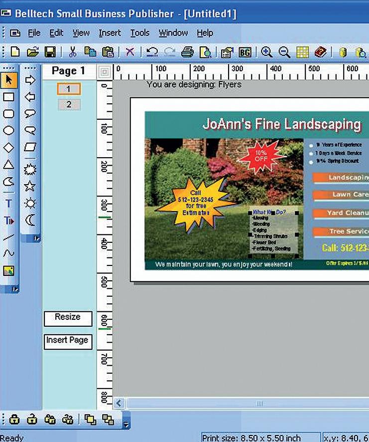Click the New document icon
The height and width of the screenshot is (442, 369).
click(x=15, y=52)
